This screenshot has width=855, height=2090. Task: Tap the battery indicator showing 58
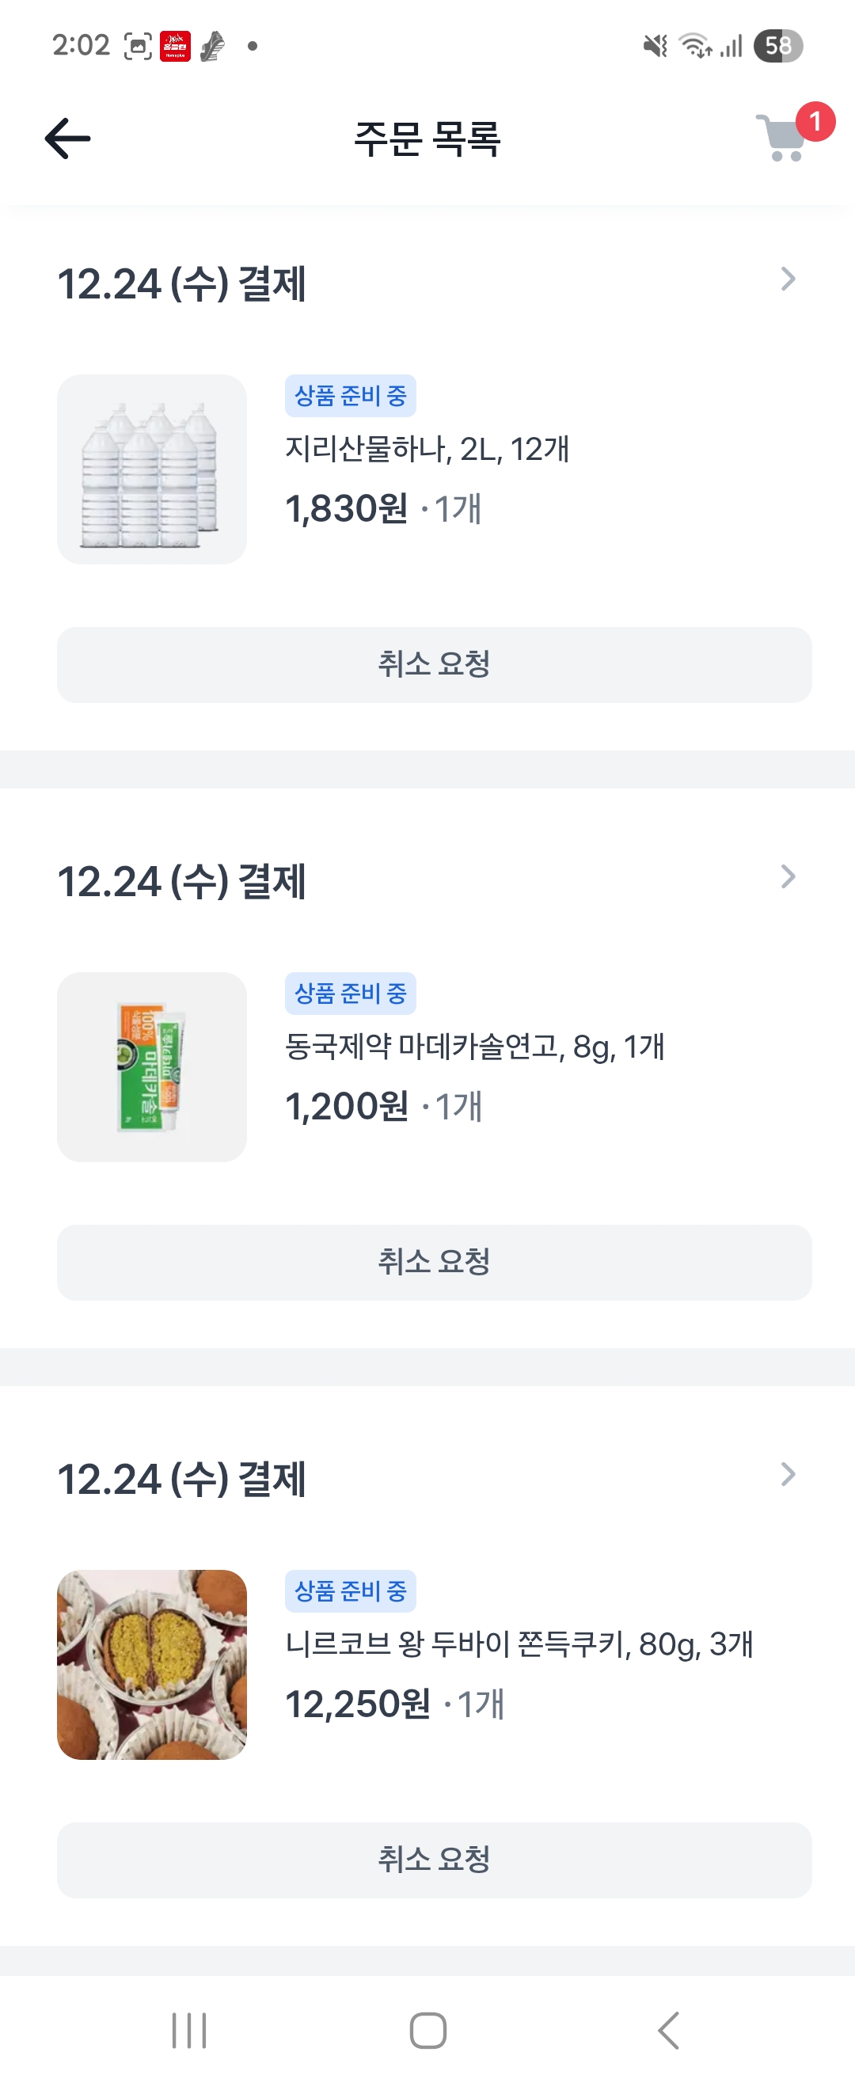(777, 45)
